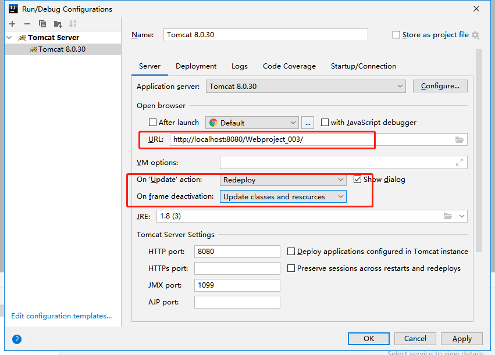495x355 pixels.
Task: Click the vertical scrollbar of settings panel
Action: tap(479, 150)
